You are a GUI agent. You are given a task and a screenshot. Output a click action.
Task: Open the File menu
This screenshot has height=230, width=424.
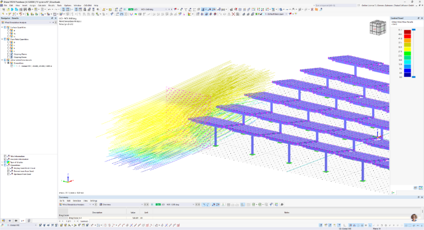5,6
